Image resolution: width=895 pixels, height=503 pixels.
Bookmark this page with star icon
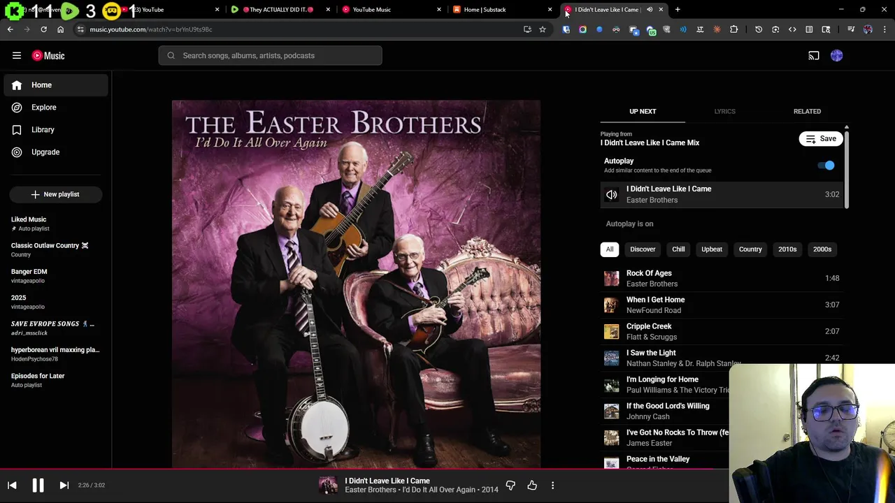pyautogui.click(x=542, y=29)
